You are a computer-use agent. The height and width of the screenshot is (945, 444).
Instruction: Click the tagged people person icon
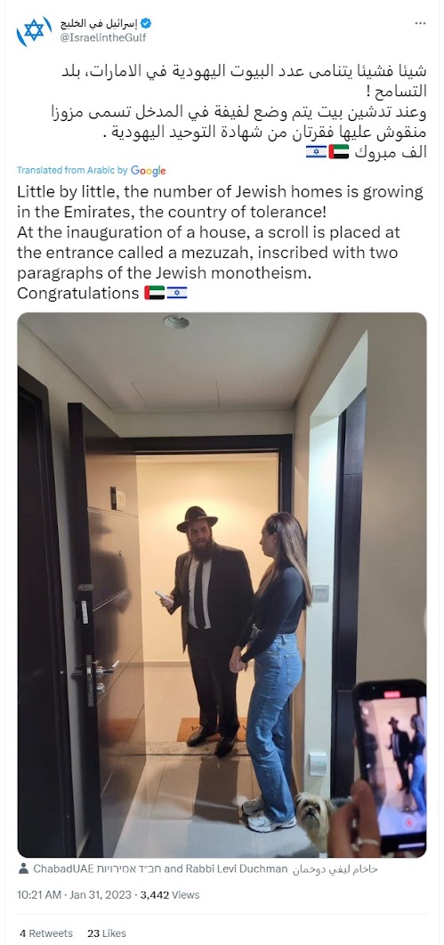pyautogui.click(x=23, y=869)
